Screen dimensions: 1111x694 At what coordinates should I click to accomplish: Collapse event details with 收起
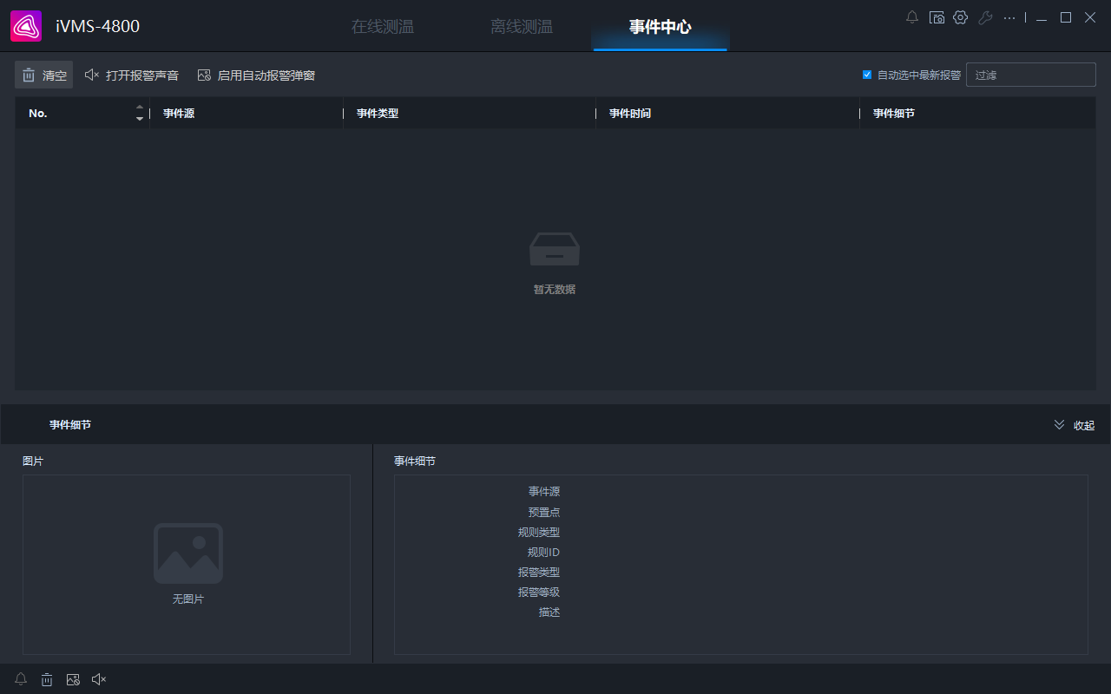click(1074, 425)
